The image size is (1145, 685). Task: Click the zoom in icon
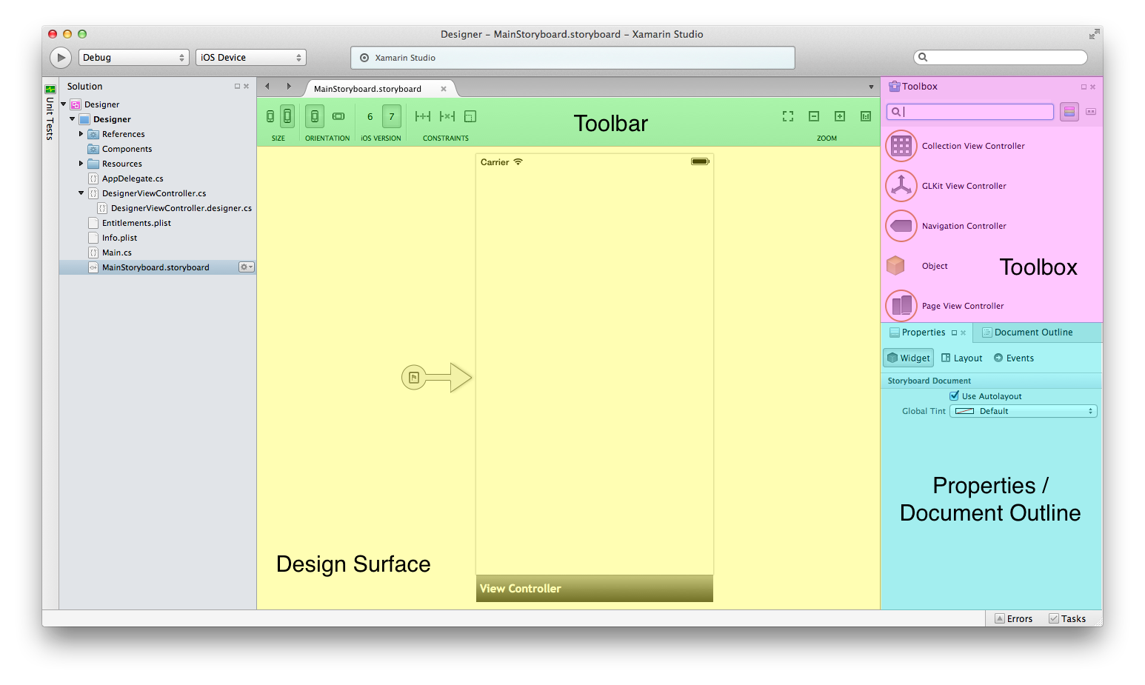click(840, 116)
